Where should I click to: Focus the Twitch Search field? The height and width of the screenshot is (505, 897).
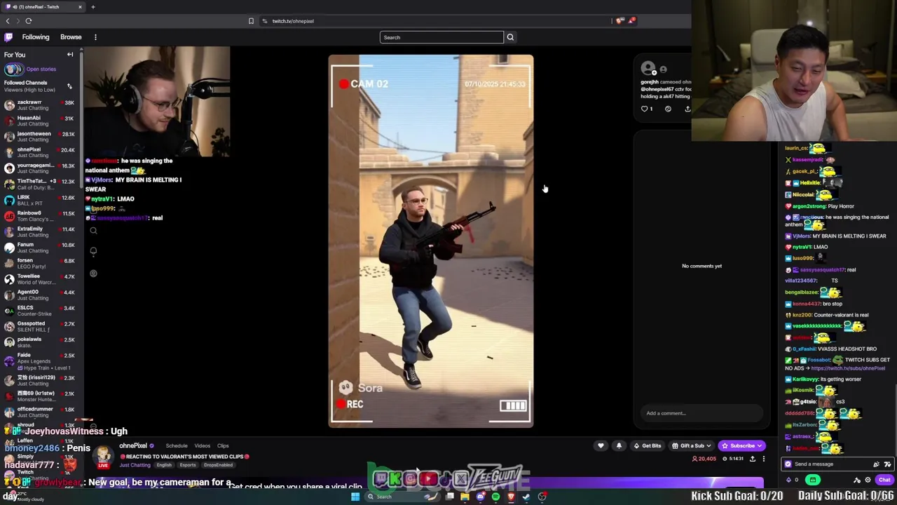(441, 37)
